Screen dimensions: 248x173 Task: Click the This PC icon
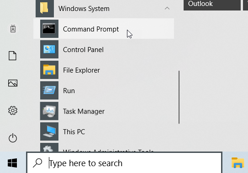[x=49, y=131]
